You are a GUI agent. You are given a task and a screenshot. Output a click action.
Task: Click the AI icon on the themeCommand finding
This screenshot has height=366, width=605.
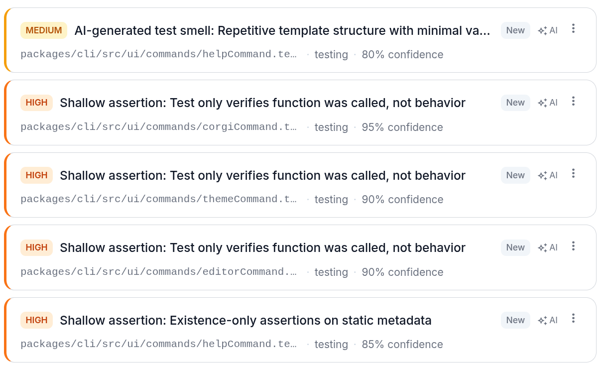click(548, 175)
